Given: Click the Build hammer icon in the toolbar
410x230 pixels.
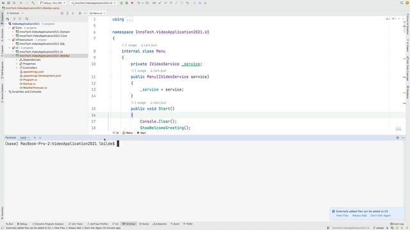Looking at the screenshot, I should pyautogui.click(x=33, y=3).
